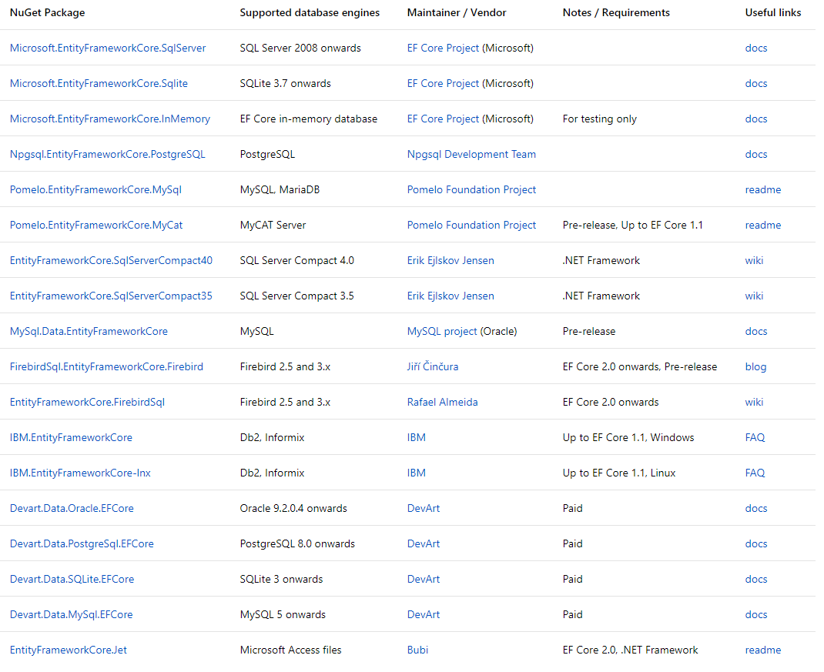Click 'Microsoft Access files' cell

coord(290,650)
